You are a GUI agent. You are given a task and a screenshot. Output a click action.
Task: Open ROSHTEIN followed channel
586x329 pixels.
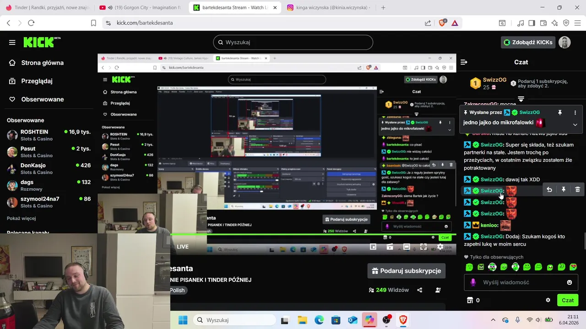click(49, 135)
